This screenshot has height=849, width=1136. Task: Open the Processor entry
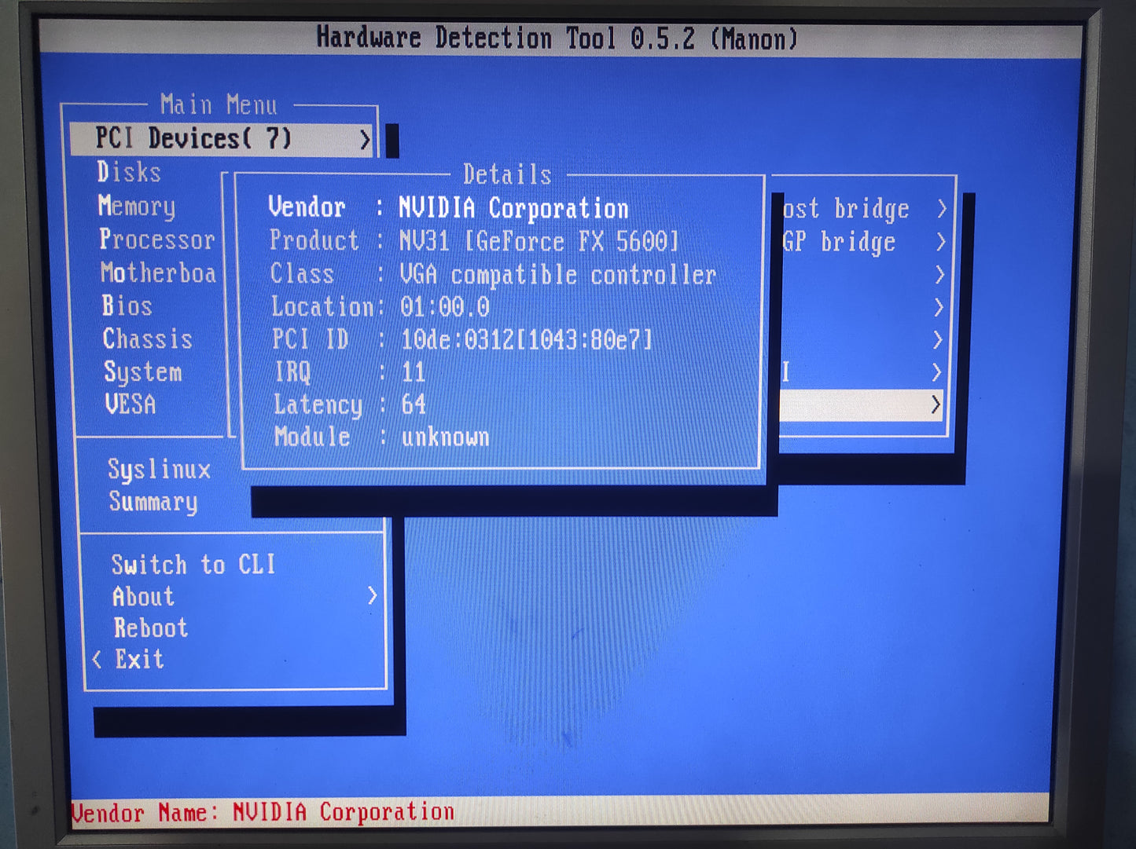[x=156, y=240]
